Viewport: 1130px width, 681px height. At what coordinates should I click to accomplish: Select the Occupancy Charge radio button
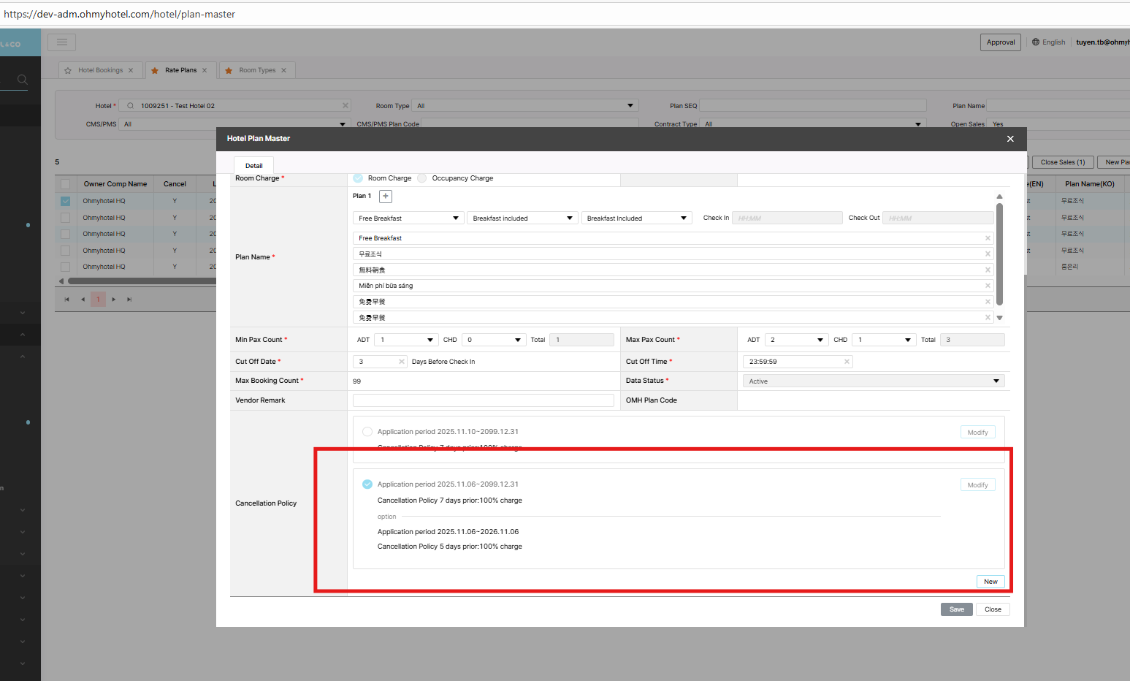coord(422,178)
